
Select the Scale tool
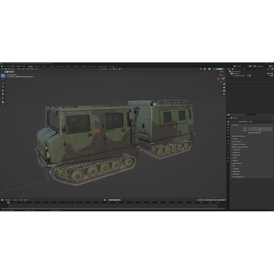[x=3, y=91]
